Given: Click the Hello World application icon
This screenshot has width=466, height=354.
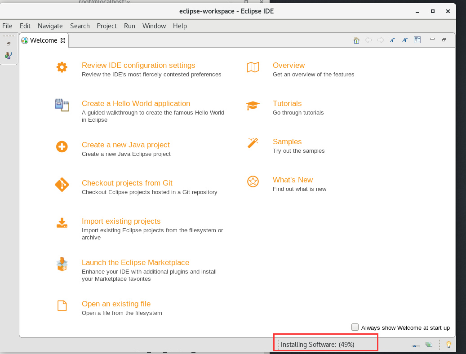Looking at the screenshot, I should [62, 105].
